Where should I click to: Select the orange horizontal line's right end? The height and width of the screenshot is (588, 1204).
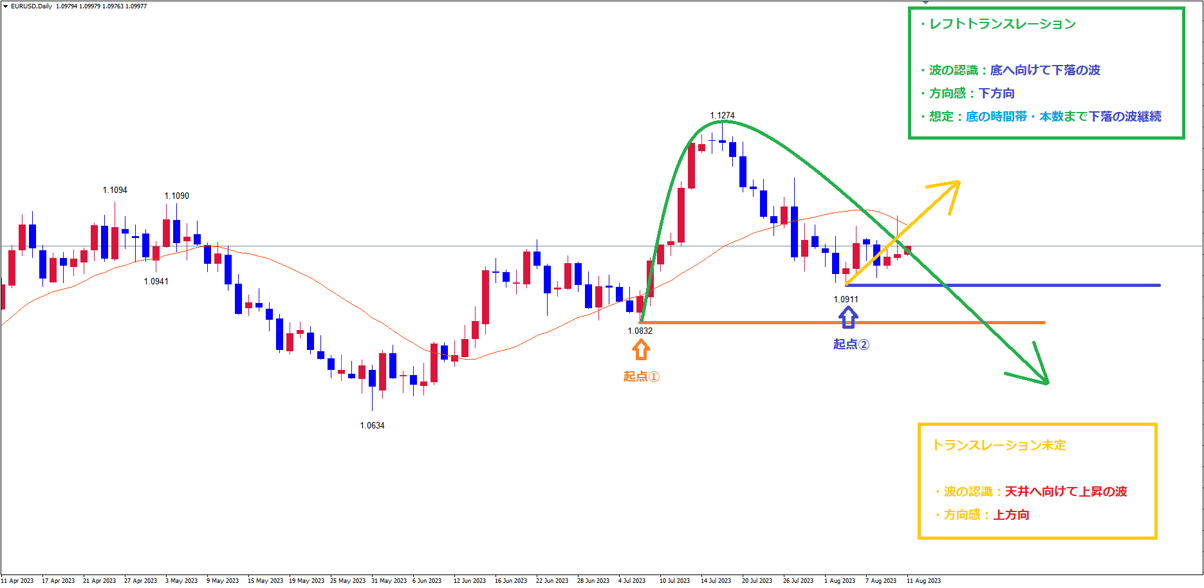point(1043,322)
